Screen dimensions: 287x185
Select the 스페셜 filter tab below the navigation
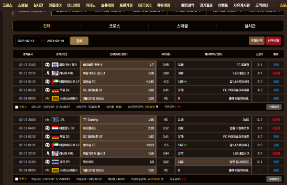tap(182, 26)
